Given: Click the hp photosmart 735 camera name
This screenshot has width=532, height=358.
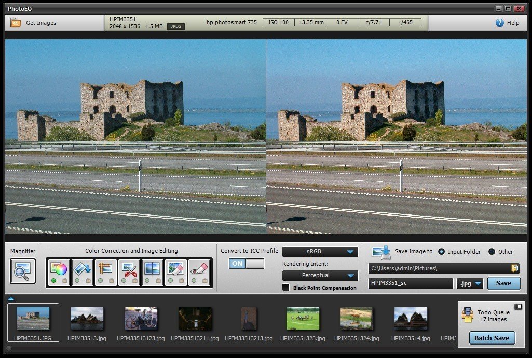Looking at the screenshot, I should click(x=231, y=22).
